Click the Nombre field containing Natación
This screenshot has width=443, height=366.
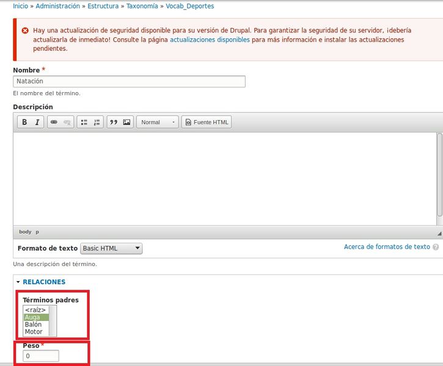point(129,82)
